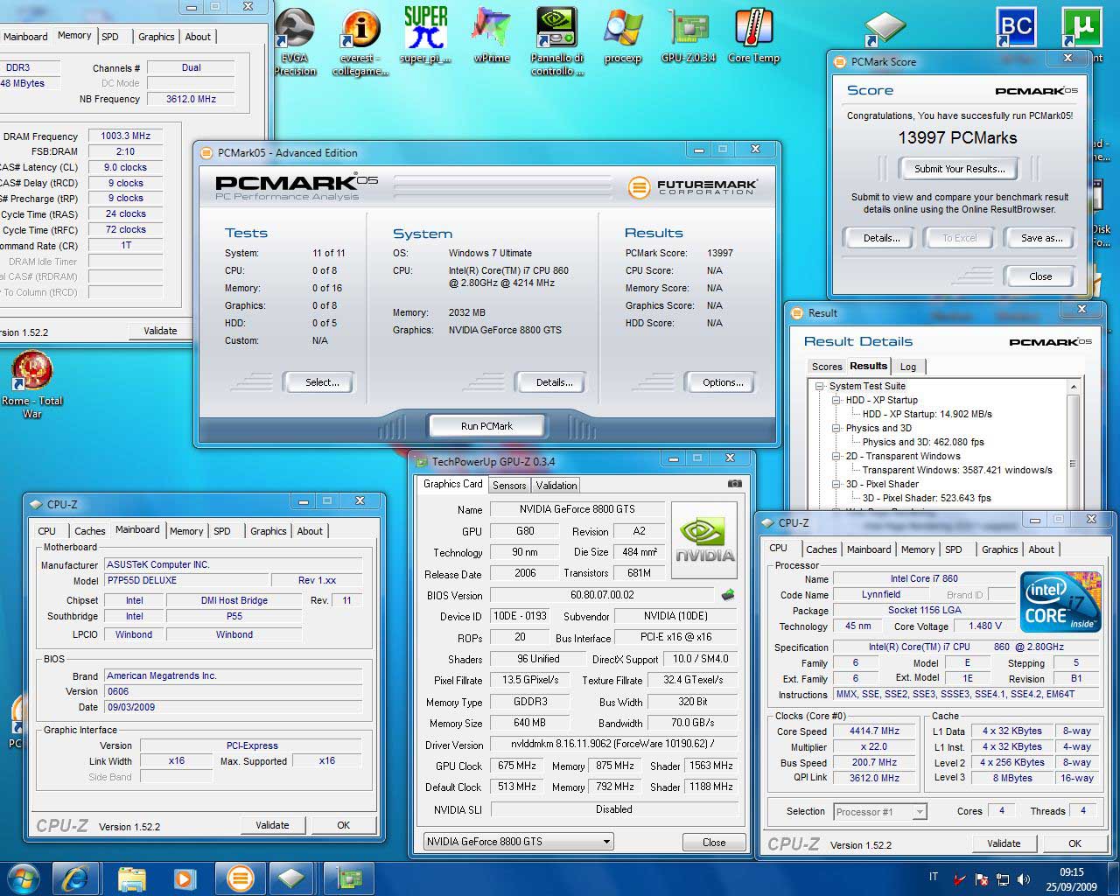1120x896 pixels.
Task: Click Details... under PCMark05 System
Action: click(554, 382)
